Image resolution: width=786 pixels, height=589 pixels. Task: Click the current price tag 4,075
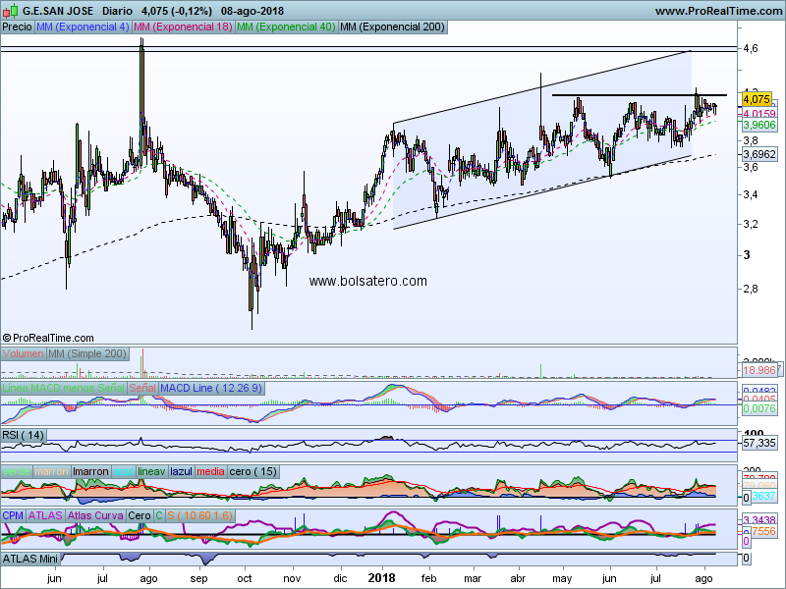tap(757, 99)
